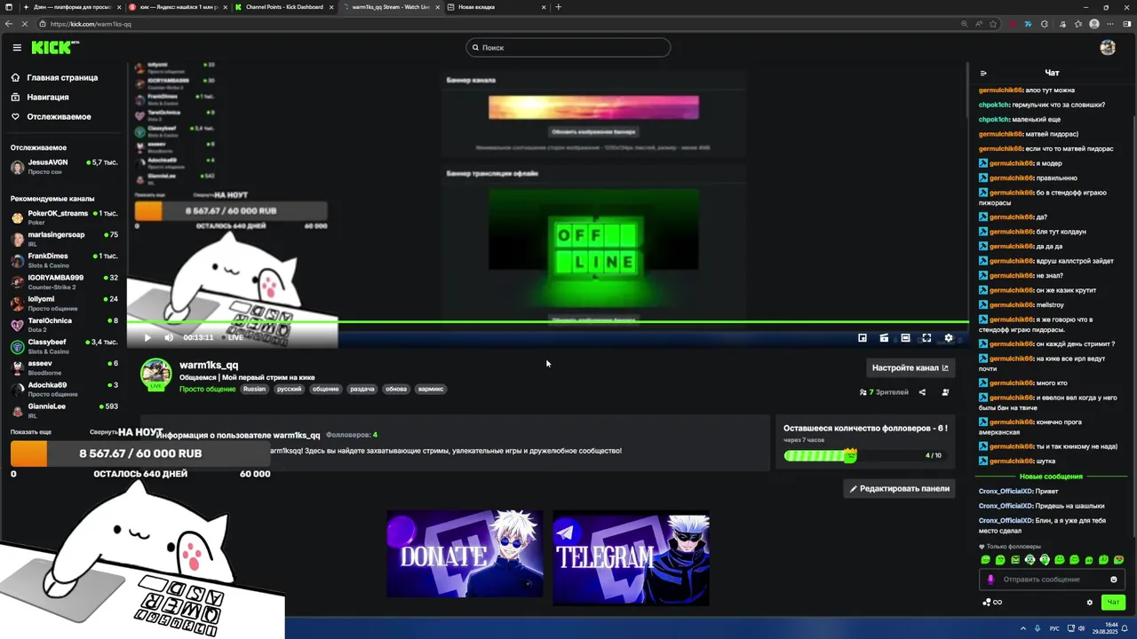
Task: Select the вармикс tag
Action: 431,389
